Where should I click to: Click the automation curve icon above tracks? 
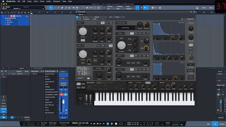coord(12,13)
